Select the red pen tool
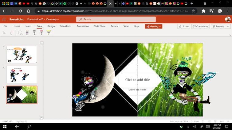 pyautogui.click(x=41, y=32)
